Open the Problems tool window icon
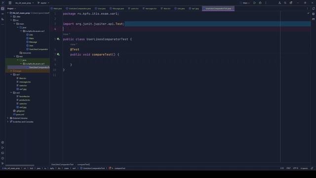This screenshot has width=316, height=178. [x=2, y=158]
